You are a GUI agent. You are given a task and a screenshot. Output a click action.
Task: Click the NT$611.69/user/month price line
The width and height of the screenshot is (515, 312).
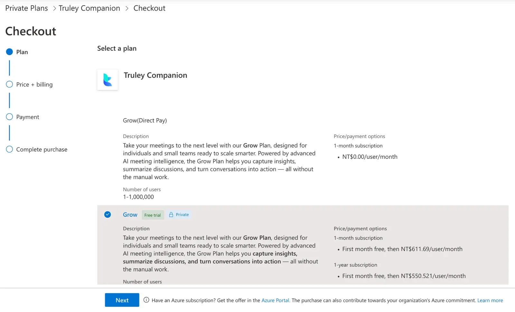pos(402,249)
